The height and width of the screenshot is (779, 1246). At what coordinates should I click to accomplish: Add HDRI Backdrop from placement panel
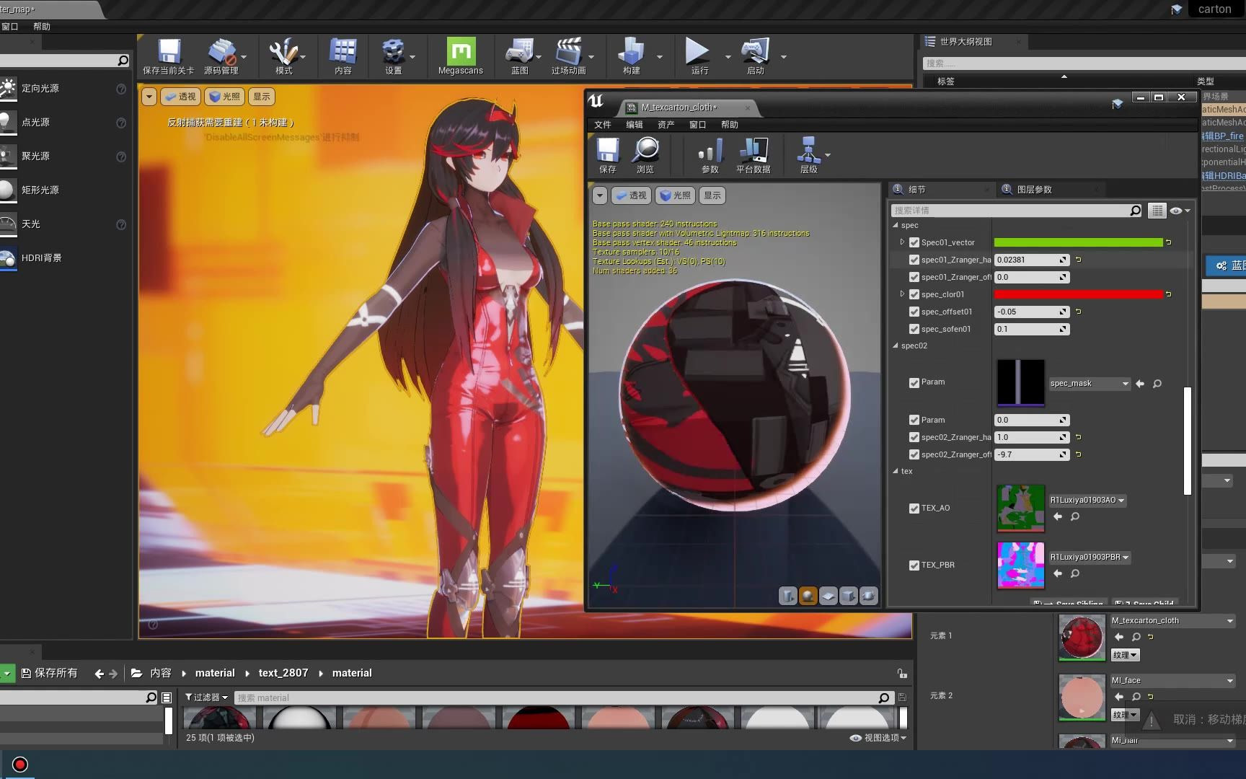(x=41, y=258)
